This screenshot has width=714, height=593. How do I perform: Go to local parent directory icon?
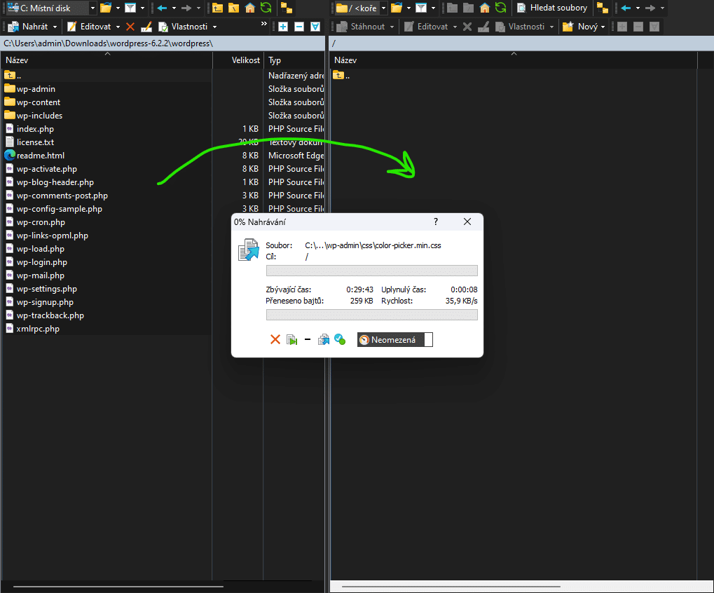pos(218,8)
